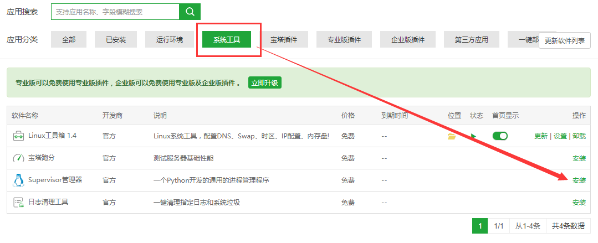The width and height of the screenshot is (598, 243).
Task: Click the 首页显示 column header
Action: (x=505, y=115)
